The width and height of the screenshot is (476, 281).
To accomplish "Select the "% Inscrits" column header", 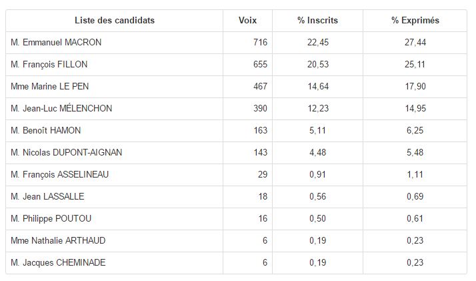I will click(x=317, y=21).
